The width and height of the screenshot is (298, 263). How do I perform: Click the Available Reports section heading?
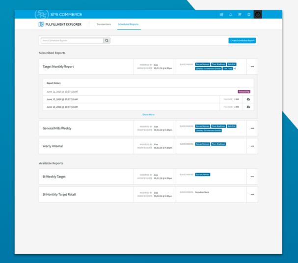click(x=51, y=163)
